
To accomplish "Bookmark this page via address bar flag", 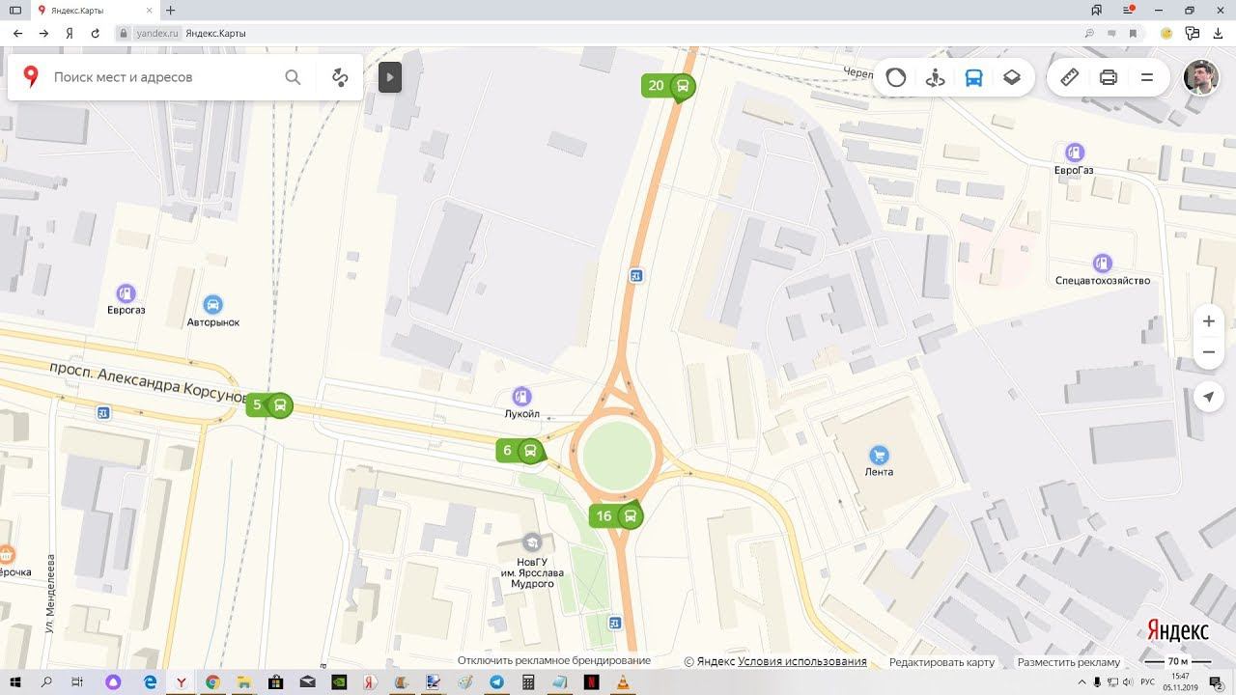I will click(1134, 33).
